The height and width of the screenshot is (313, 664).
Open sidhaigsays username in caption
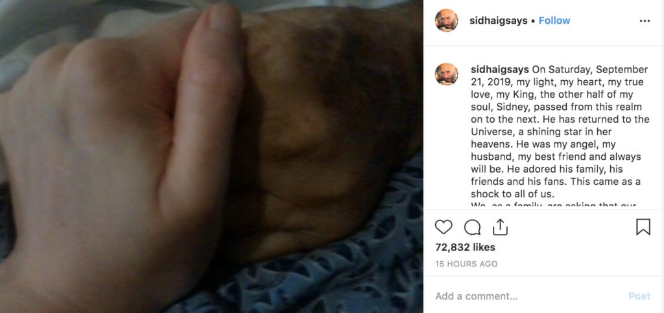tap(500, 69)
